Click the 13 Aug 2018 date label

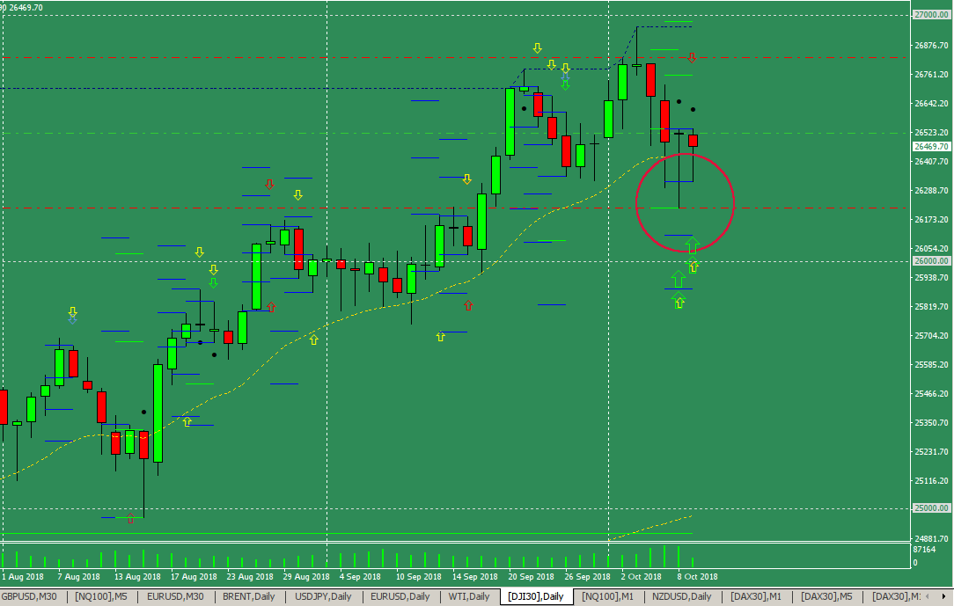137,577
